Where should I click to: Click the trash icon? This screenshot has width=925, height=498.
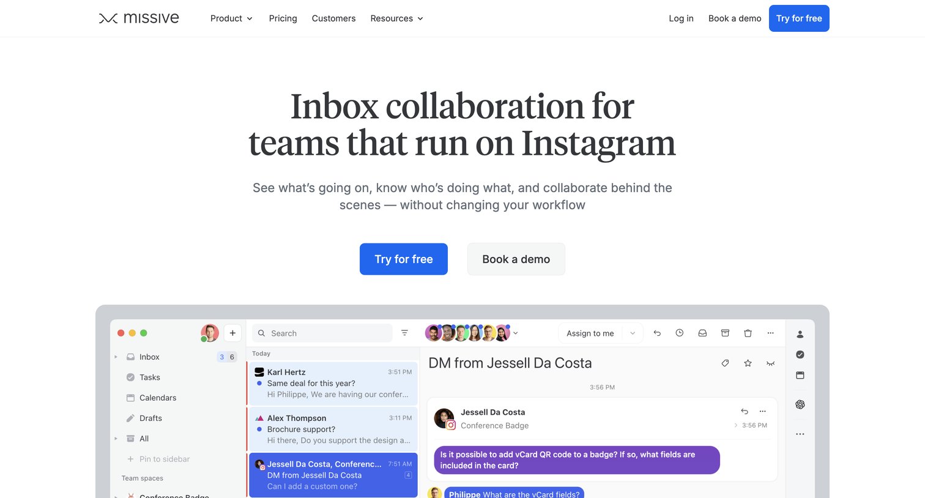pos(748,333)
